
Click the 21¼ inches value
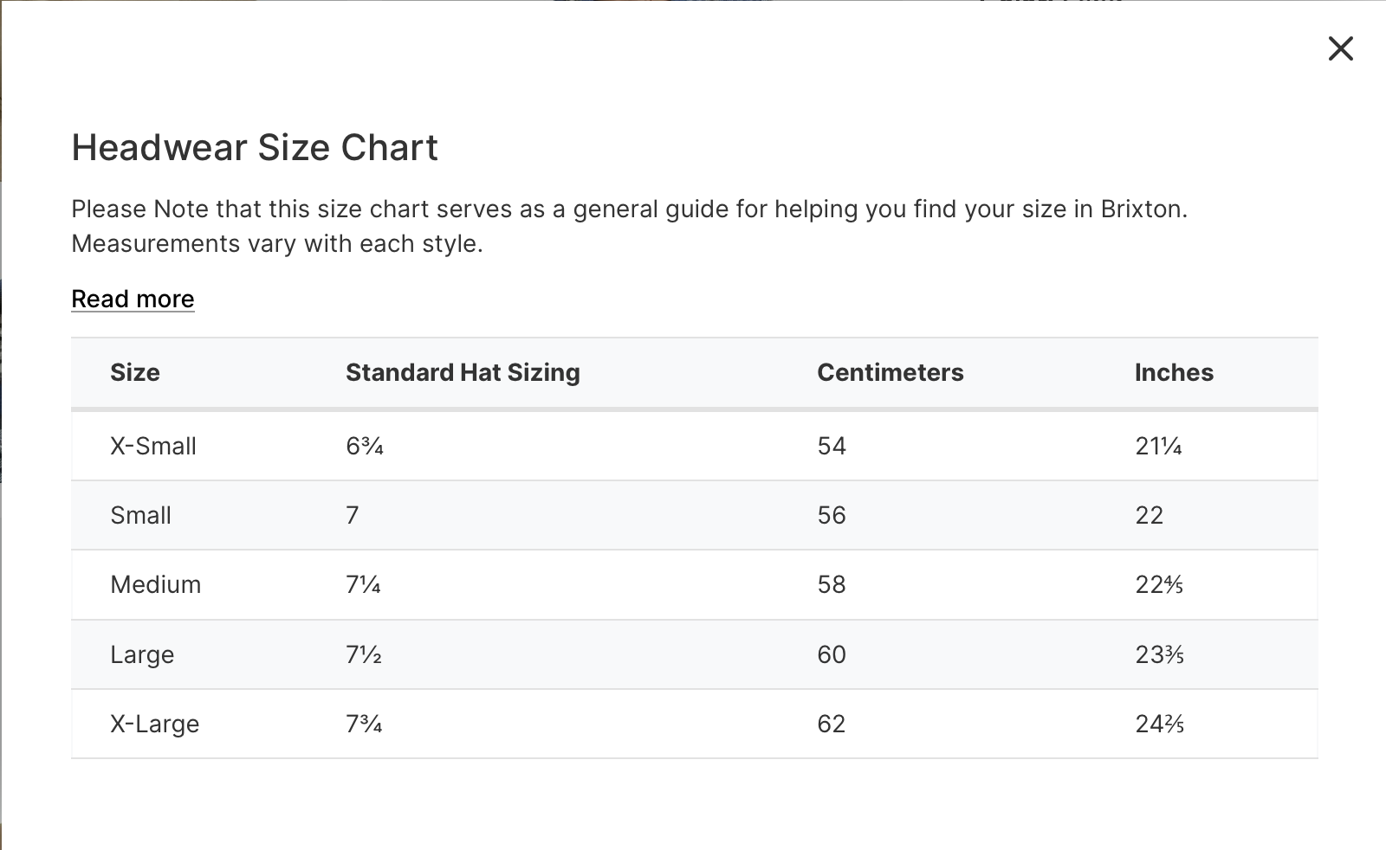pyautogui.click(x=1158, y=446)
